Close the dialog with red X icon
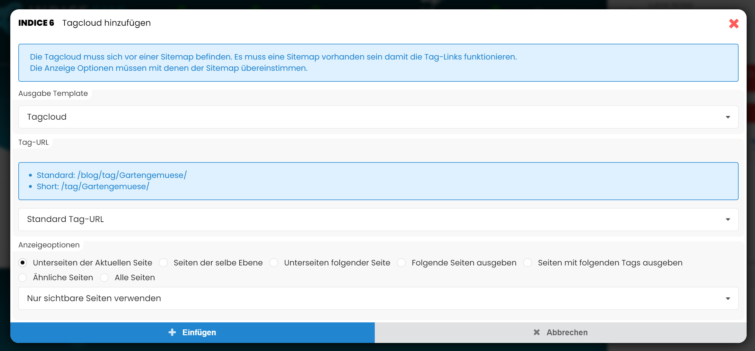The width and height of the screenshot is (755, 351). tap(733, 23)
